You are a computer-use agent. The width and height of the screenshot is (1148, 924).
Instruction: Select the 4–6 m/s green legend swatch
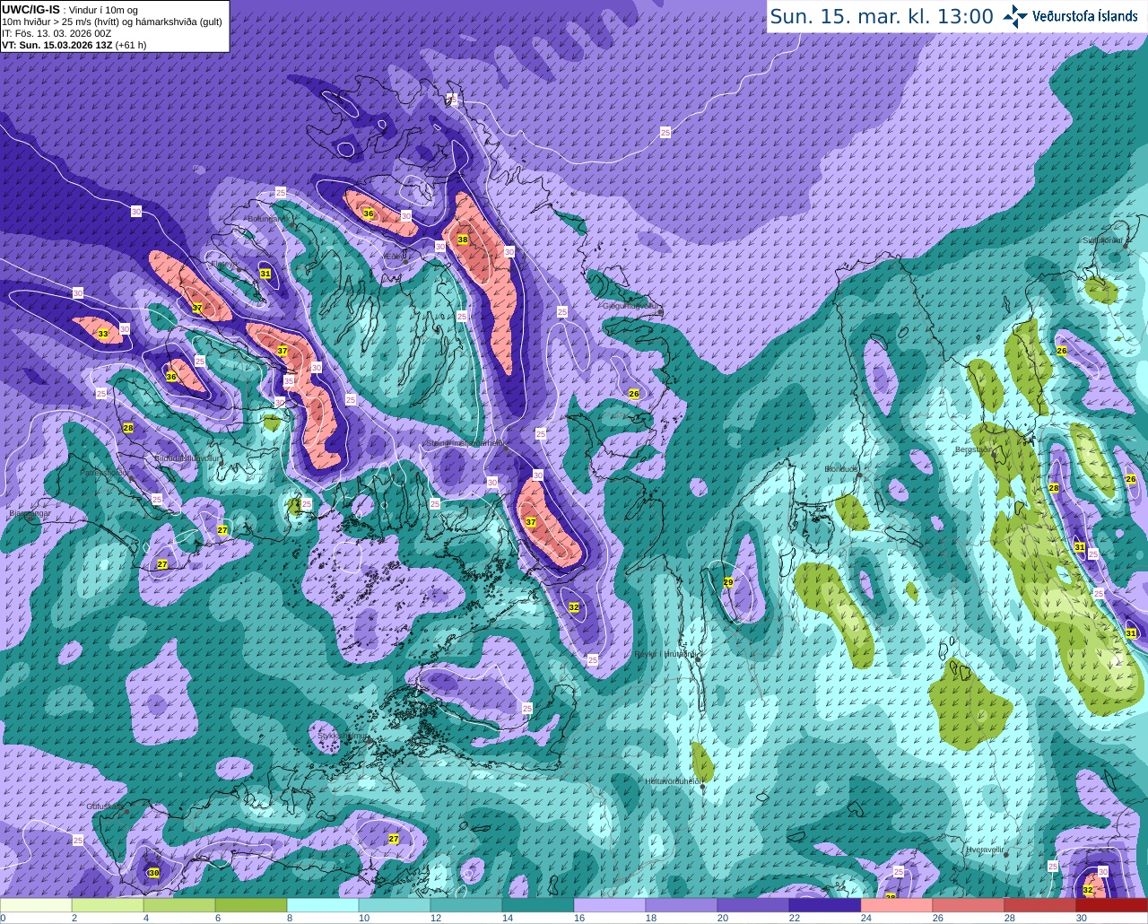tap(179, 905)
